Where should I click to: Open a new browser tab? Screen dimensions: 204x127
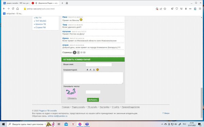click(62, 3)
